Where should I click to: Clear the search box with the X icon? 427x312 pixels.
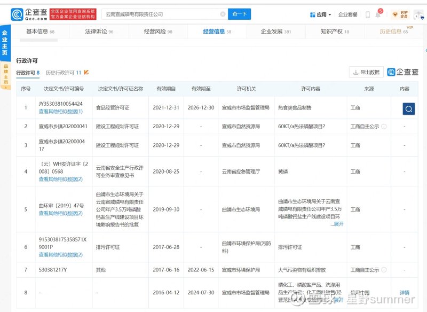click(223, 14)
